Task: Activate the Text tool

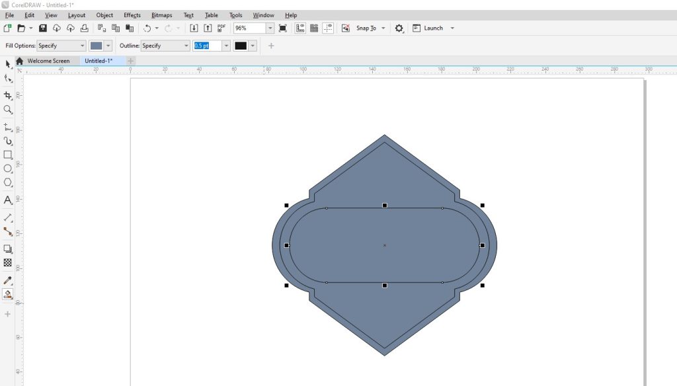Action: pyautogui.click(x=8, y=200)
